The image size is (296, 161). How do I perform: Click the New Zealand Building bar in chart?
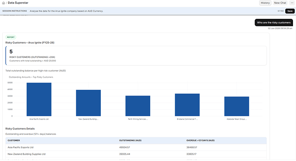(88, 103)
